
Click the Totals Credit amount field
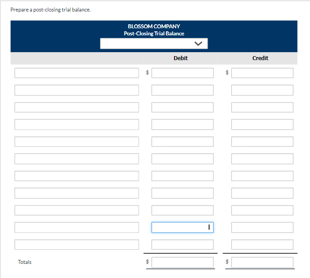coord(262,262)
